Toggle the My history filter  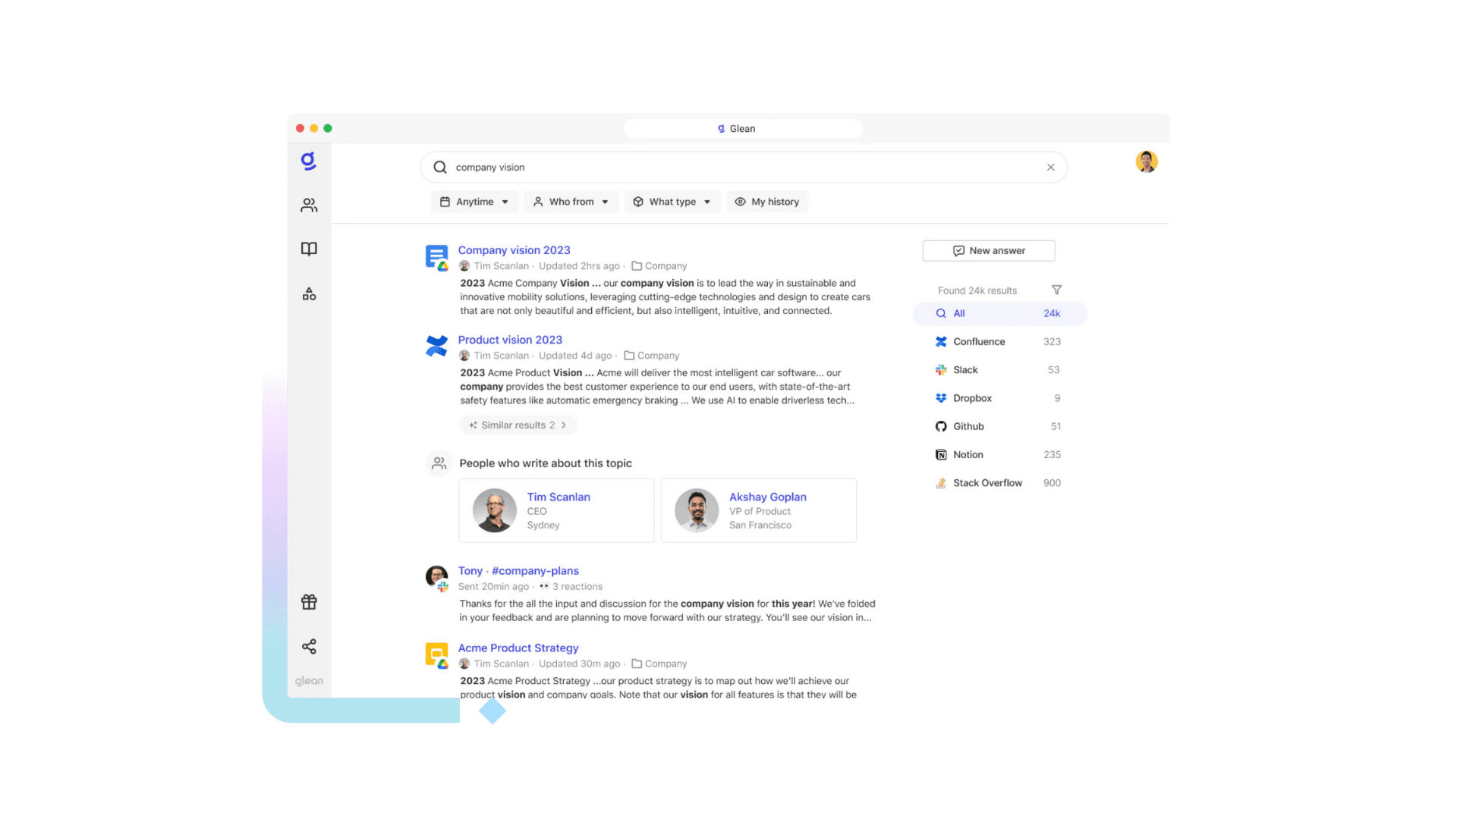pos(767,202)
